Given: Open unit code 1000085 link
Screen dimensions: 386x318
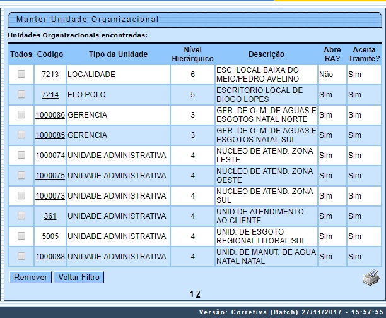Looking at the screenshot, I should click(50, 135).
